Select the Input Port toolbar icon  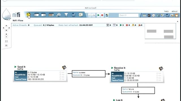36,15
